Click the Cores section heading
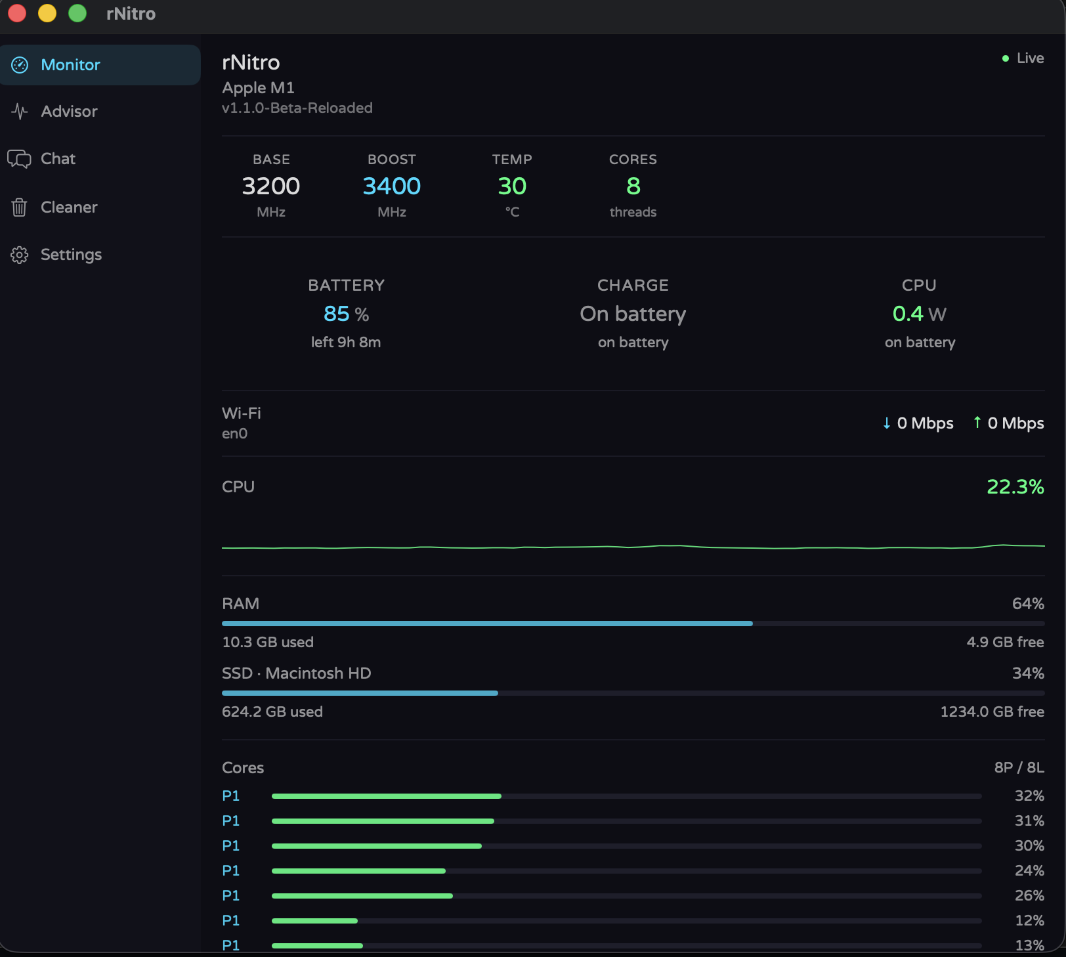The width and height of the screenshot is (1066, 957). [x=243, y=768]
